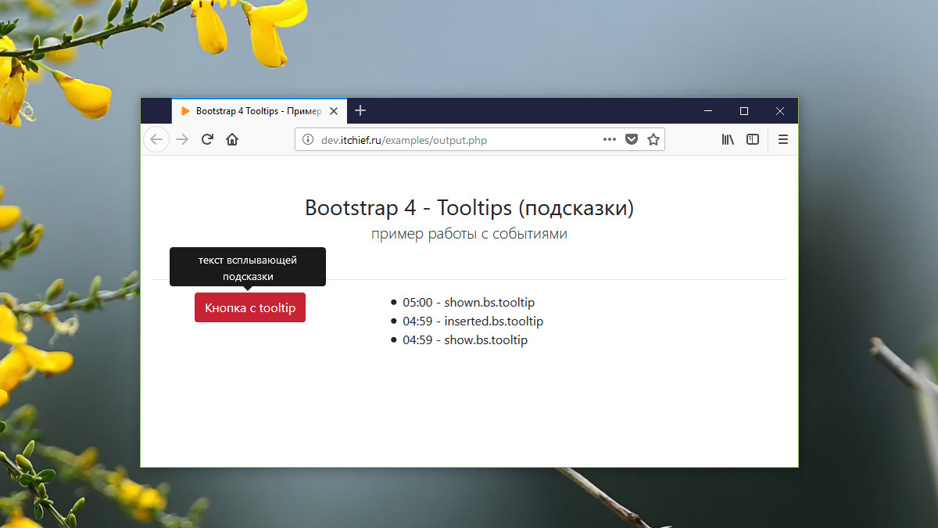This screenshot has width=938, height=528.
Task: Bookmark this page with the star
Action: click(x=653, y=139)
